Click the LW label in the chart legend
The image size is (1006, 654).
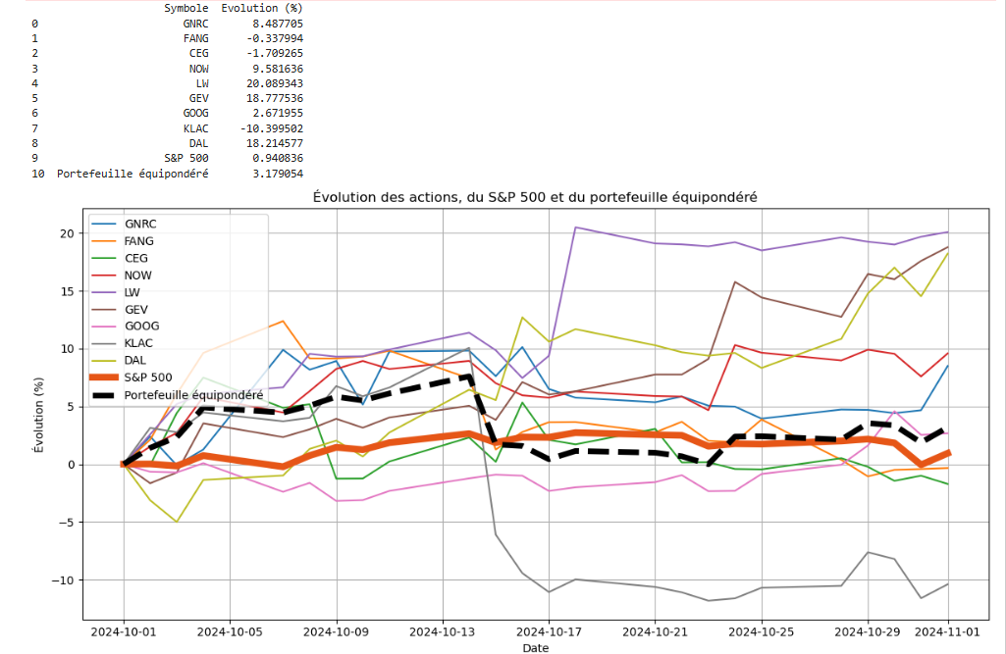pyautogui.click(x=132, y=292)
